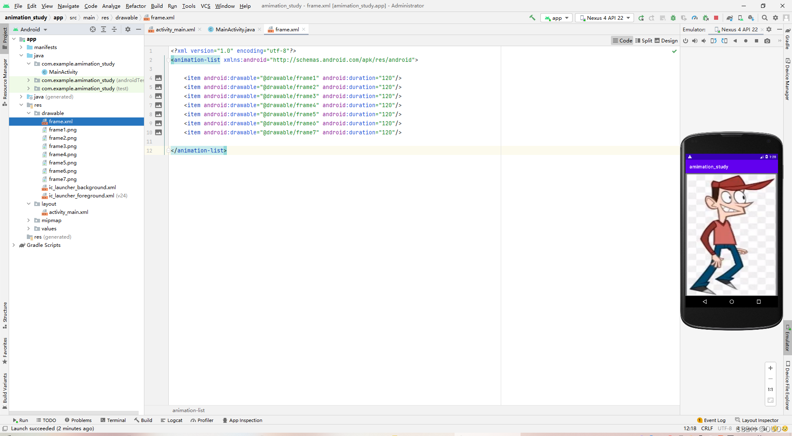Expand the java (generated) folder
The height and width of the screenshot is (436, 792).
(x=21, y=97)
